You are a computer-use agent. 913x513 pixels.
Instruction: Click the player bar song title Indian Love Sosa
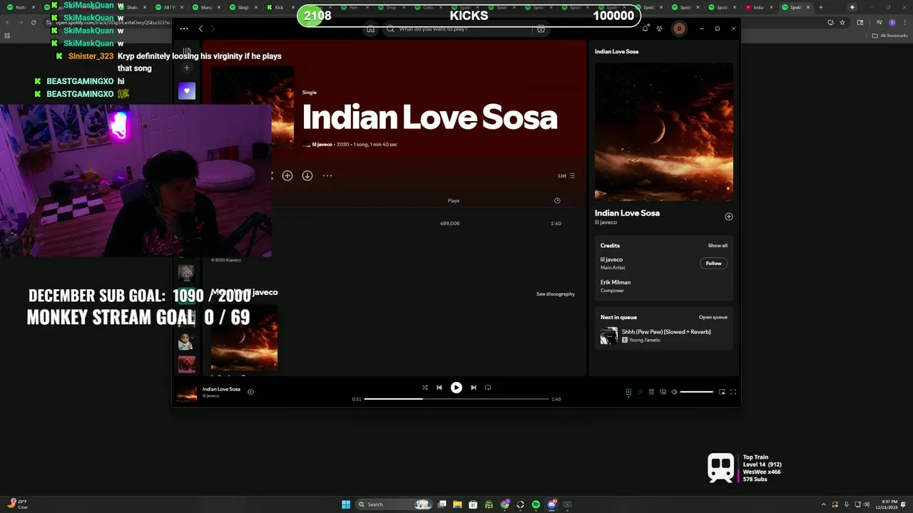coord(221,389)
